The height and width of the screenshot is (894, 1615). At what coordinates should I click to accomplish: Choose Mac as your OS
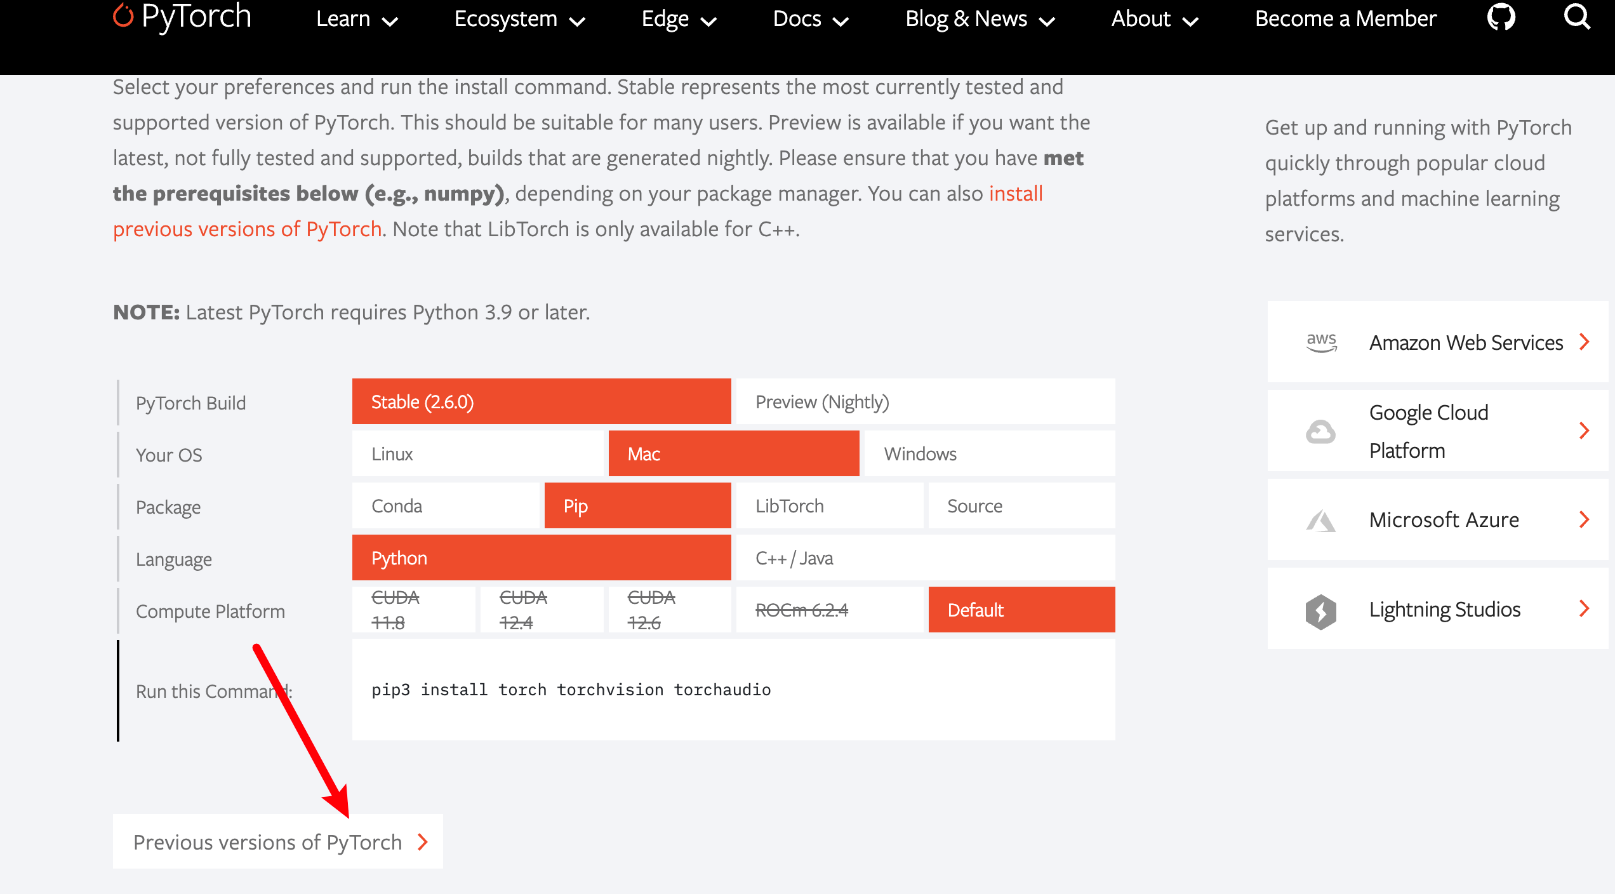click(x=734, y=453)
